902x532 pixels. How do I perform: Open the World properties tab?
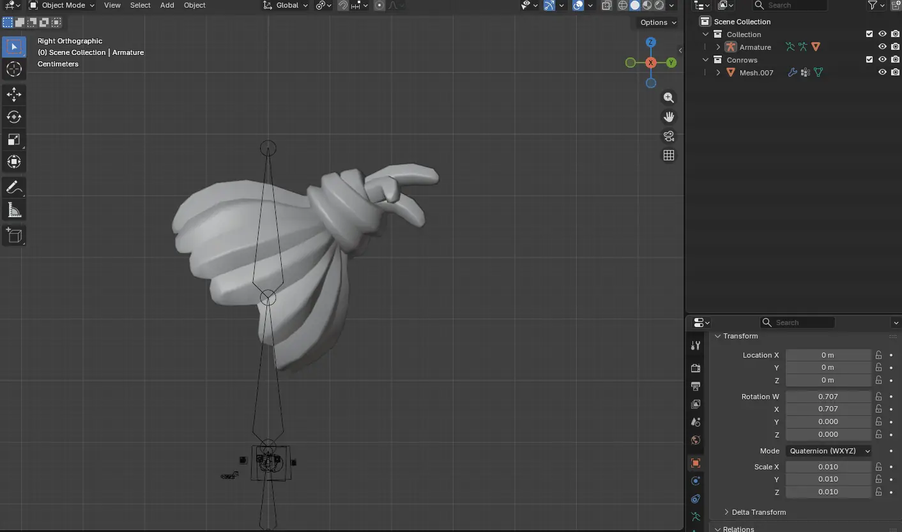(x=696, y=440)
